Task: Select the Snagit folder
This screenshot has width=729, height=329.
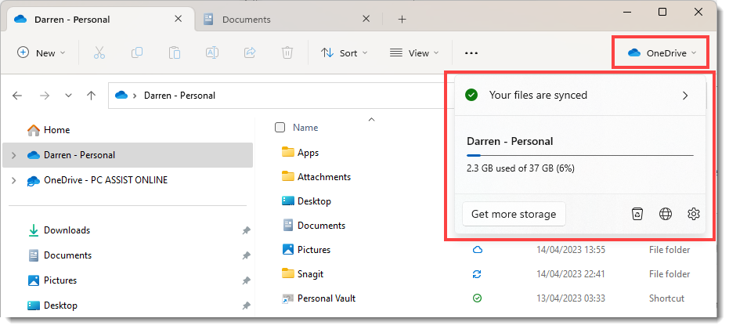Action: pos(303,273)
